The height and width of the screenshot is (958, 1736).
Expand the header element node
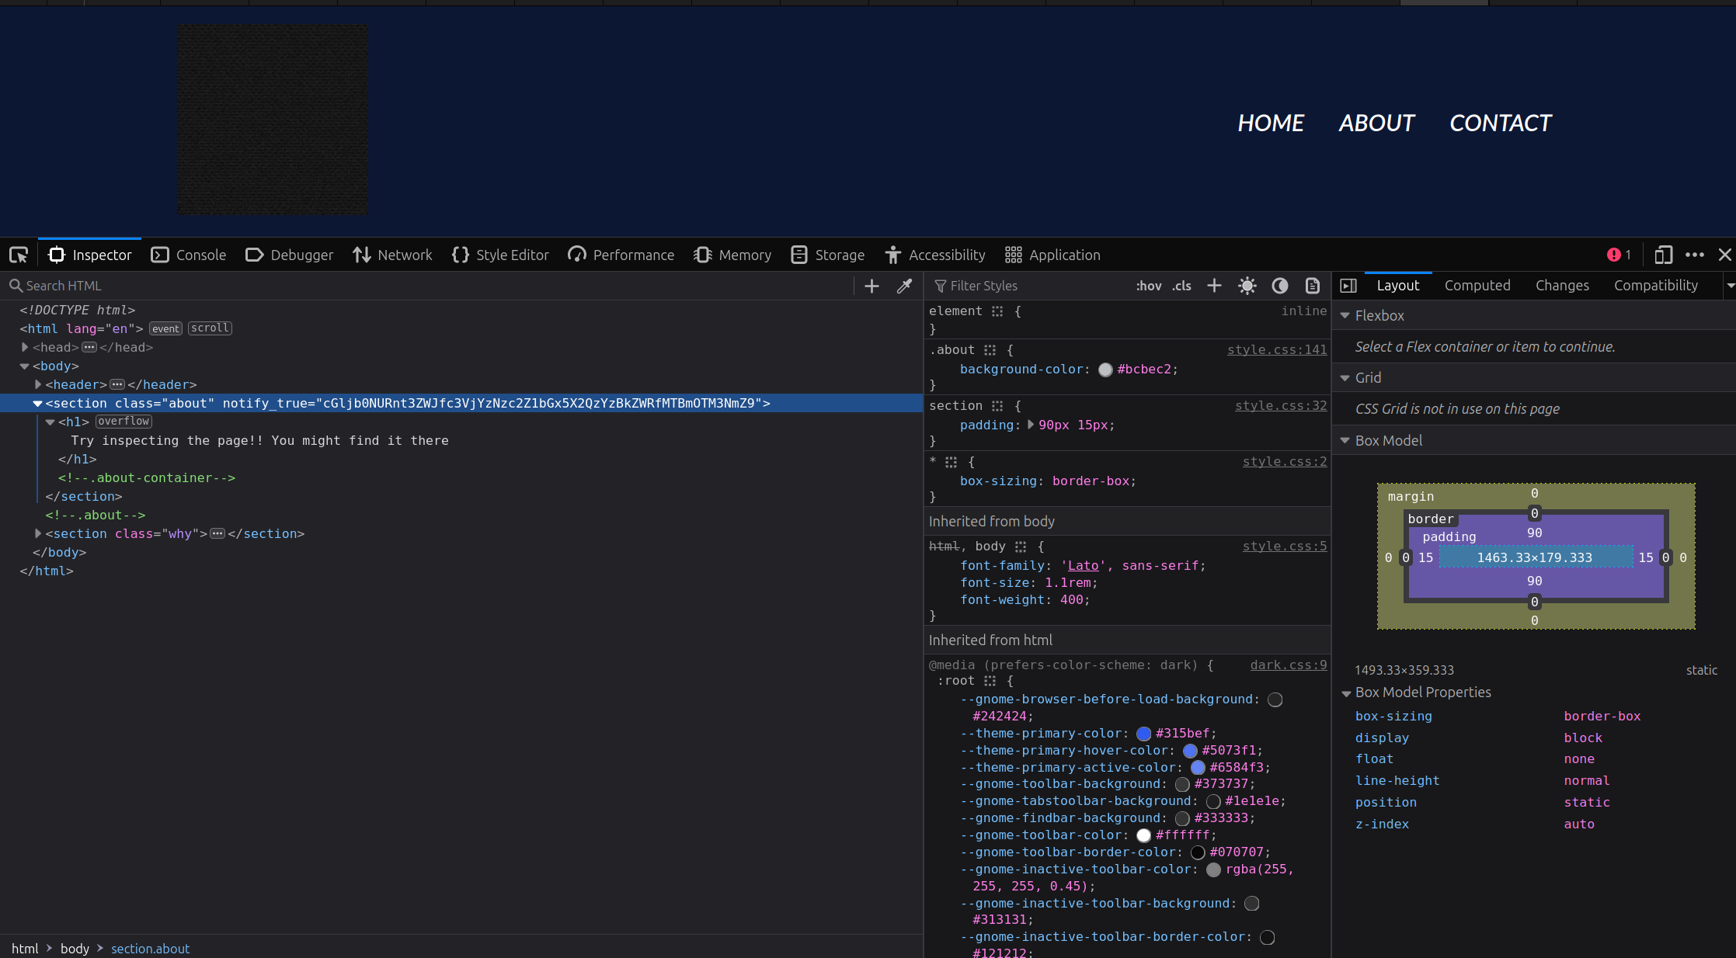38,384
